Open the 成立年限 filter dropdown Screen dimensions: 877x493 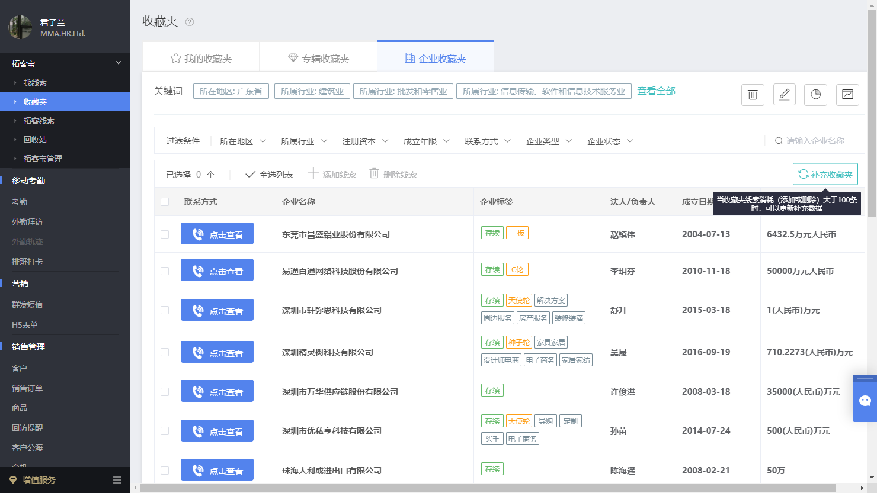(x=426, y=141)
